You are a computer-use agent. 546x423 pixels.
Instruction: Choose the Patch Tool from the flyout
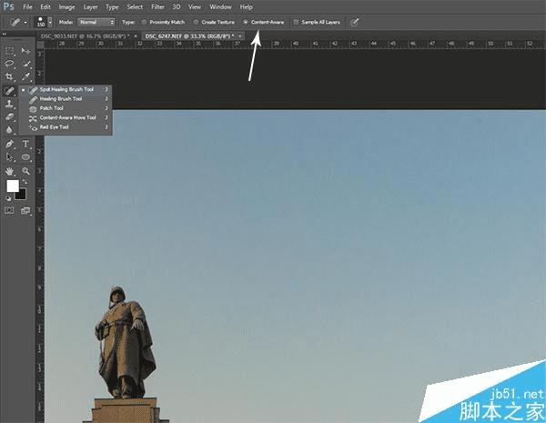pos(51,108)
